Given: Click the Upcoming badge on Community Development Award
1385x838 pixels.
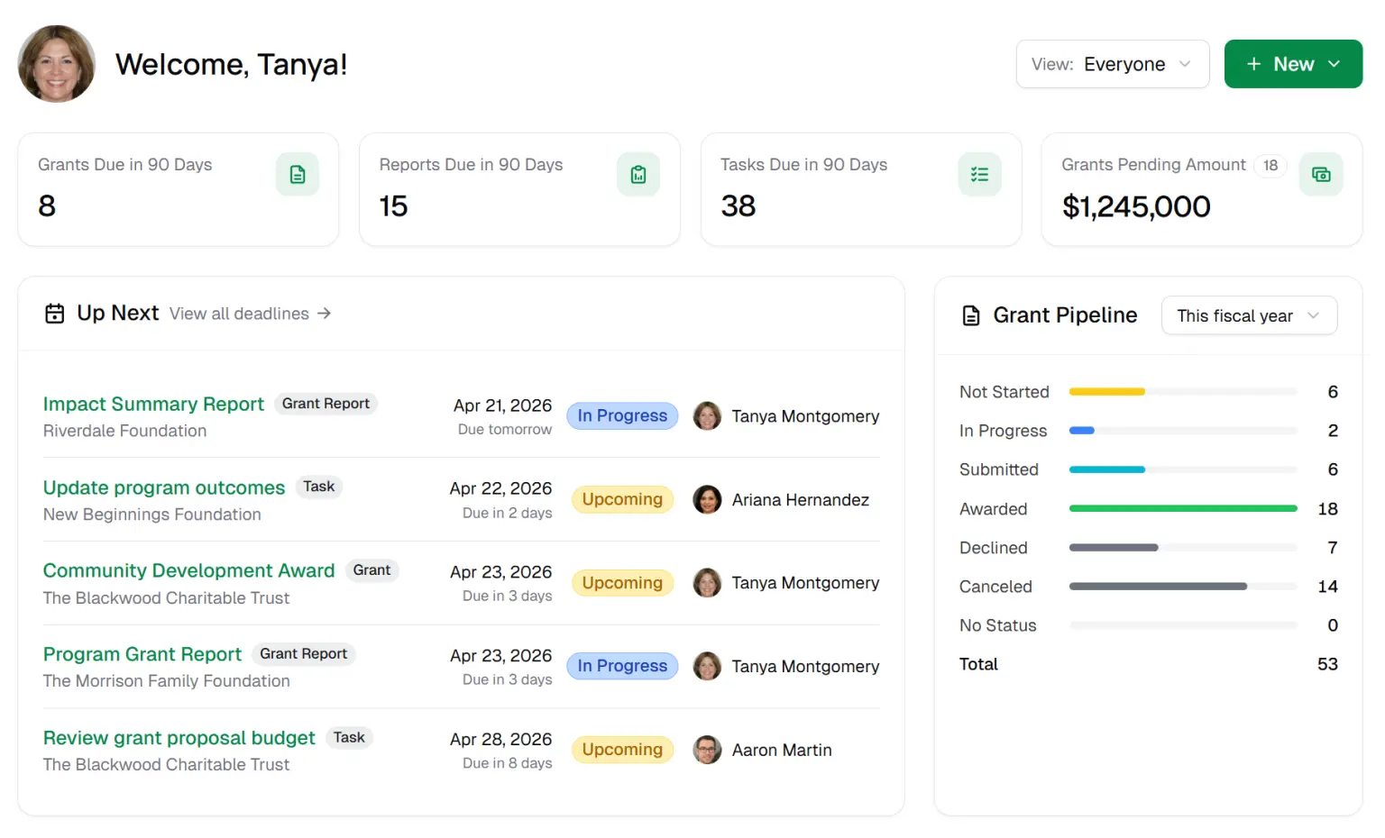Looking at the screenshot, I should [622, 582].
